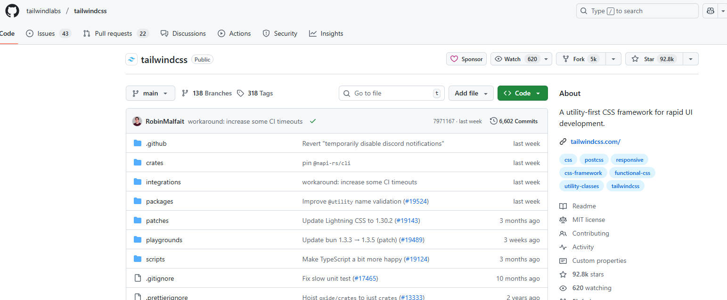Click file icon next to .gitignore

138,278
